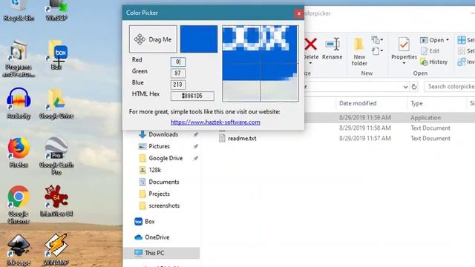
Task: Open the Delete dropdown arrow
Action: coord(310,63)
